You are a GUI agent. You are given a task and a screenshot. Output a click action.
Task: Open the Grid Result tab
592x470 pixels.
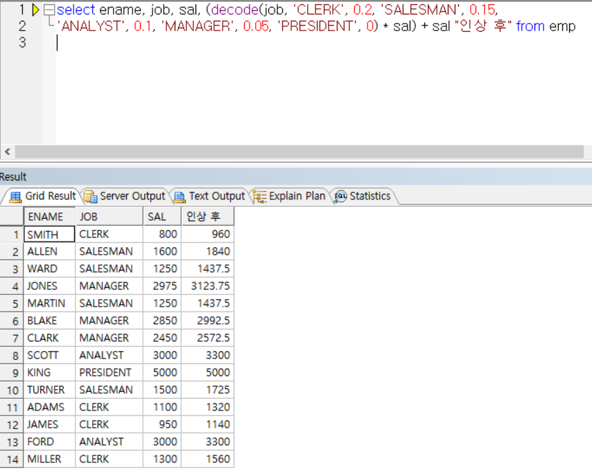pos(43,196)
